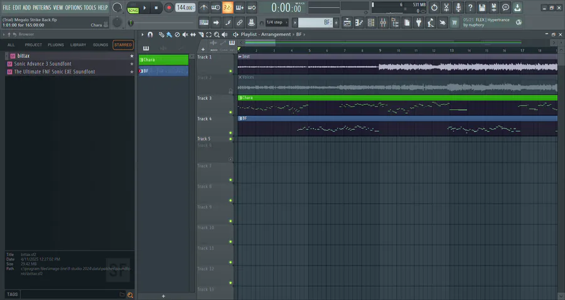Image resolution: width=565 pixels, height=300 pixels.
Task: Select the playlist paint brush tool
Action: [169, 35]
